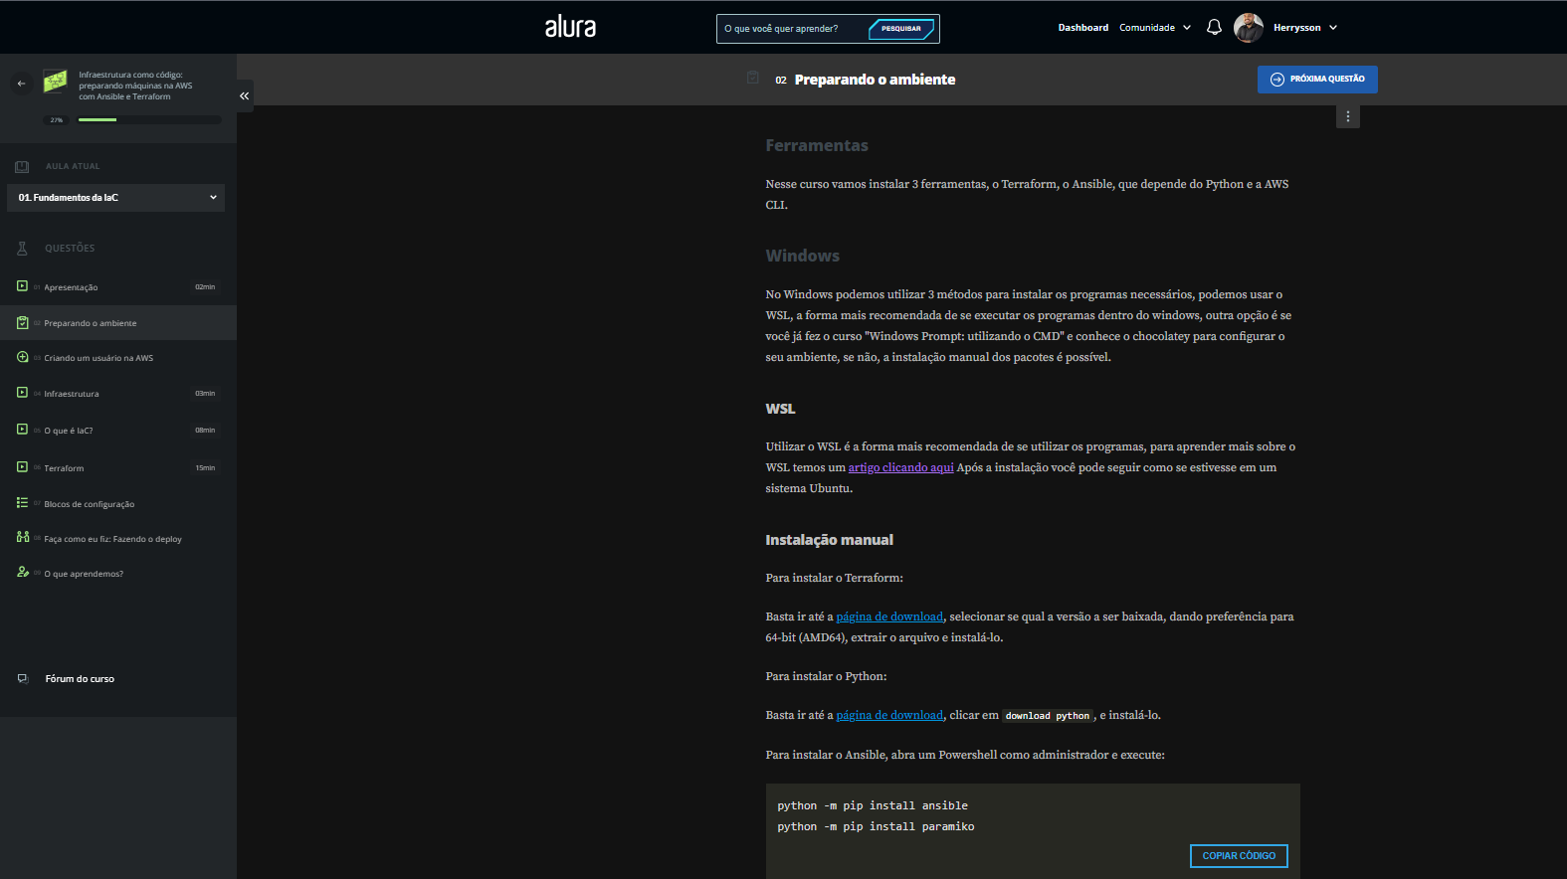Click Copiar Código button

pyautogui.click(x=1239, y=856)
